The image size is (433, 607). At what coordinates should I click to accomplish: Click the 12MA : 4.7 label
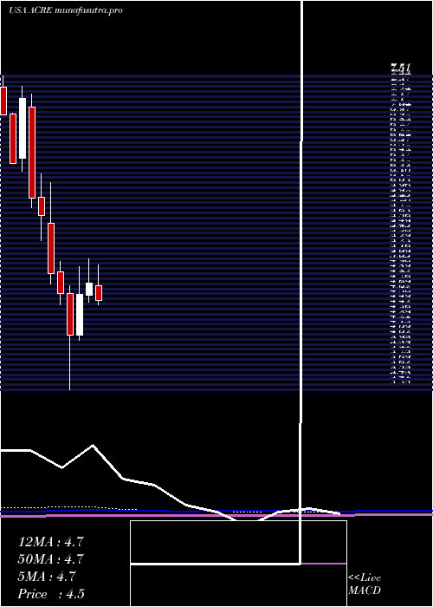point(50,542)
